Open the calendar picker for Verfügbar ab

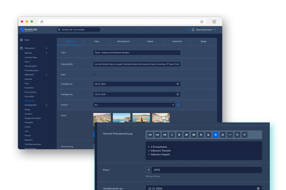178,84
